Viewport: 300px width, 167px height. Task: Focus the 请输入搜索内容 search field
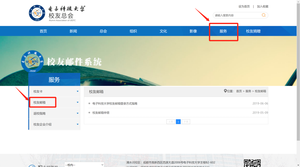(237, 15)
